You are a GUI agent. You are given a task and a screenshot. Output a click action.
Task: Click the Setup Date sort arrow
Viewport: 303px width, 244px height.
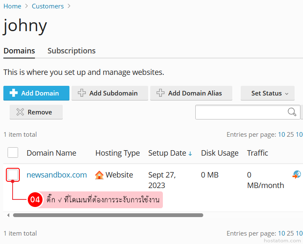pos(190,154)
